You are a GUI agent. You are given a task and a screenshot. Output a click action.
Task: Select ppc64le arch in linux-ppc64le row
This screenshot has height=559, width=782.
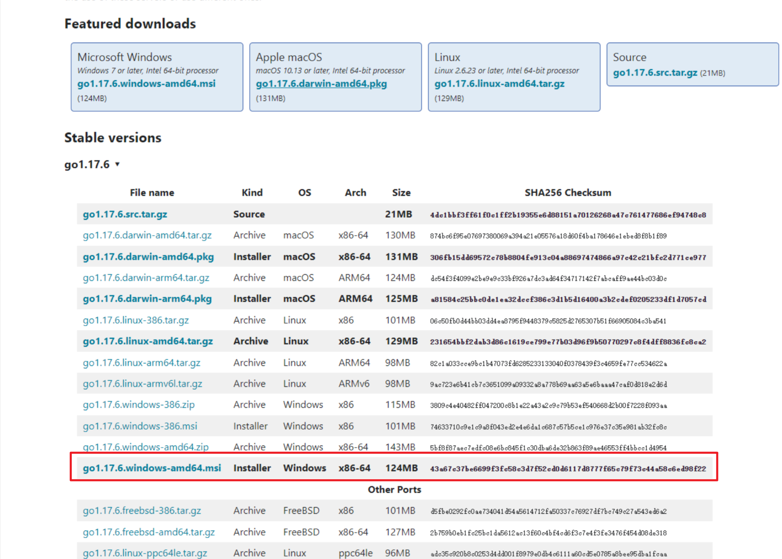click(356, 553)
